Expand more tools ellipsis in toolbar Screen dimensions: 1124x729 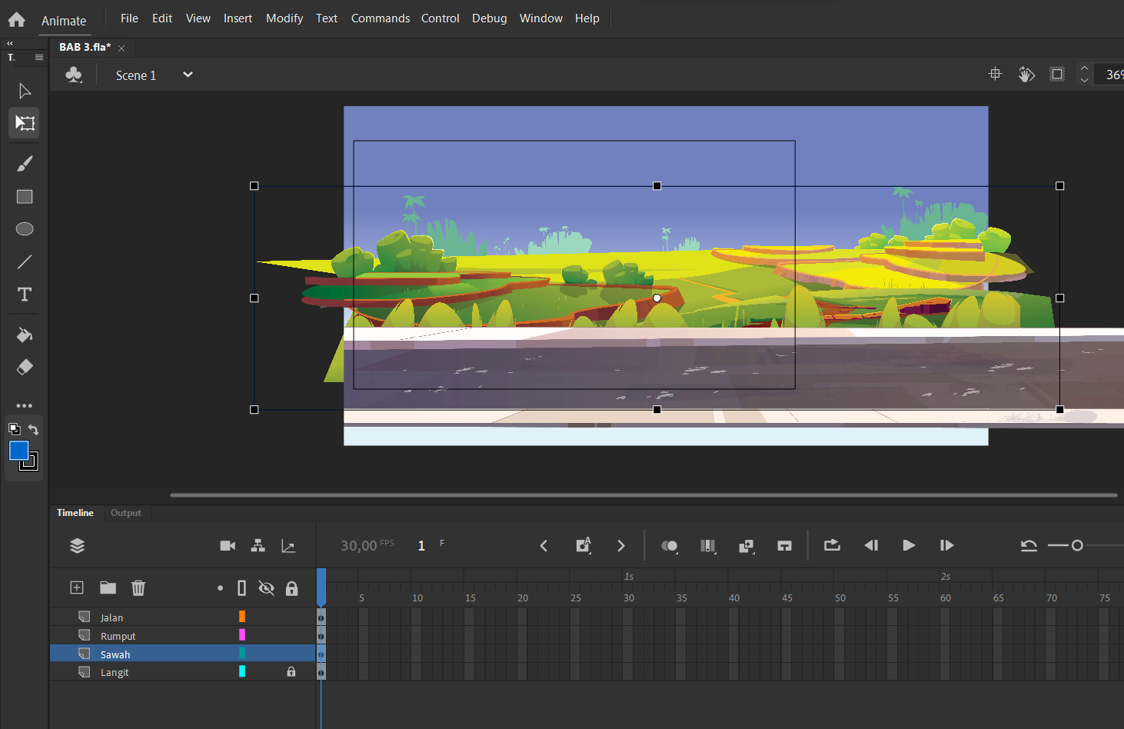(25, 405)
